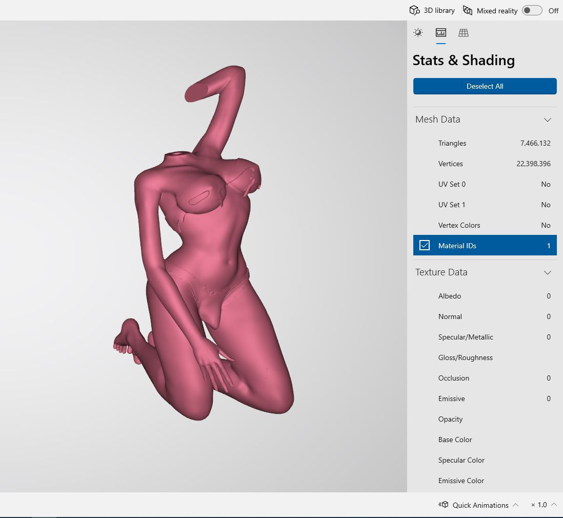Open the Environment & Lighting tab (sun icon)
The image size is (563, 518).
tap(418, 33)
